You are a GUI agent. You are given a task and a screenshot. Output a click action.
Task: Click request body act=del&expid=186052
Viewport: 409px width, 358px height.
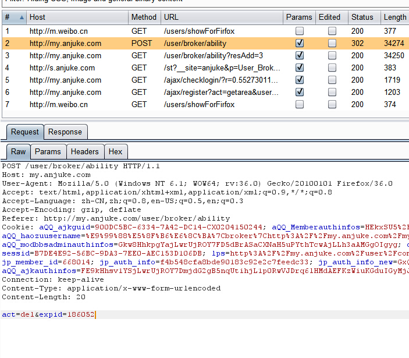pos(48,314)
